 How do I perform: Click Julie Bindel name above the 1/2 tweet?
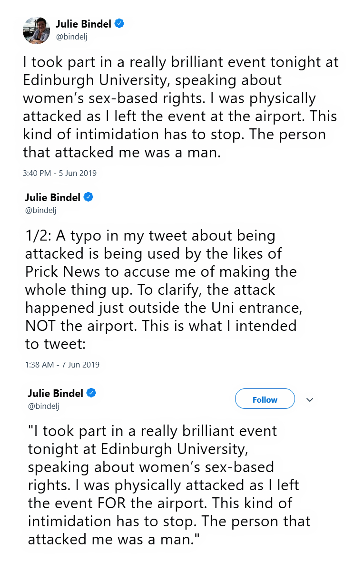point(53,197)
